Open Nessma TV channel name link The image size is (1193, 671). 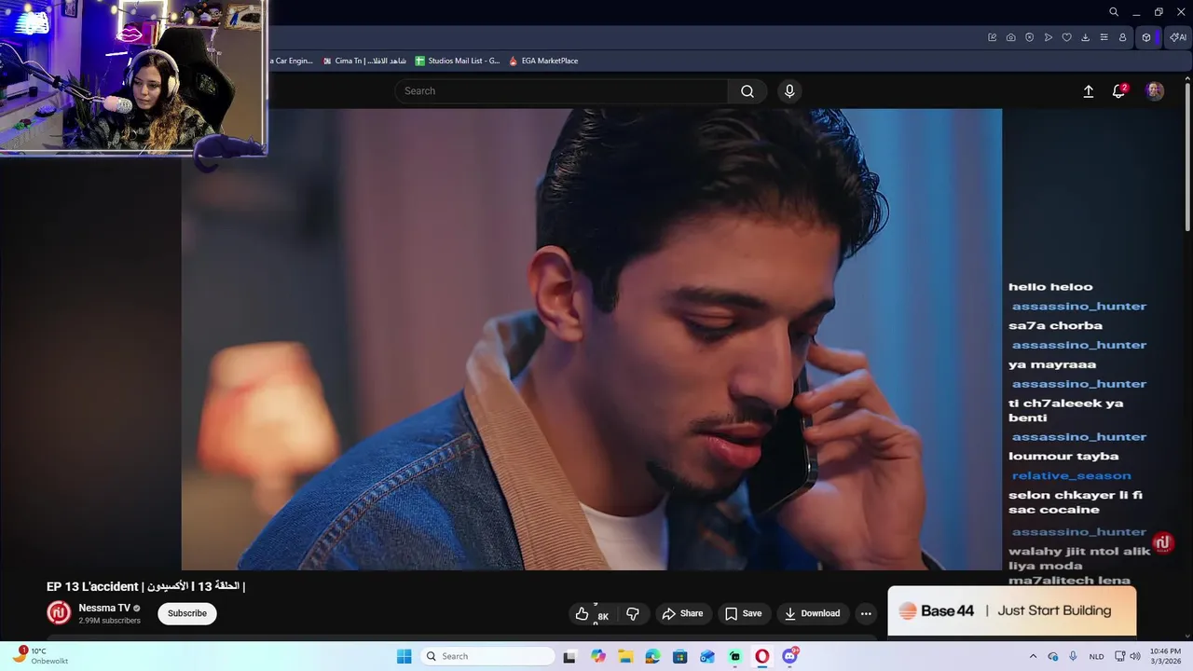click(x=104, y=608)
